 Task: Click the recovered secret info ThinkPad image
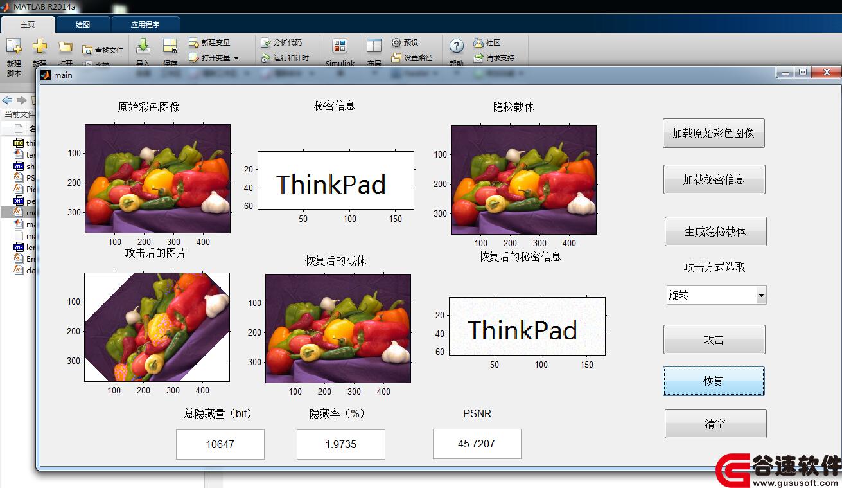(x=527, y=326)
